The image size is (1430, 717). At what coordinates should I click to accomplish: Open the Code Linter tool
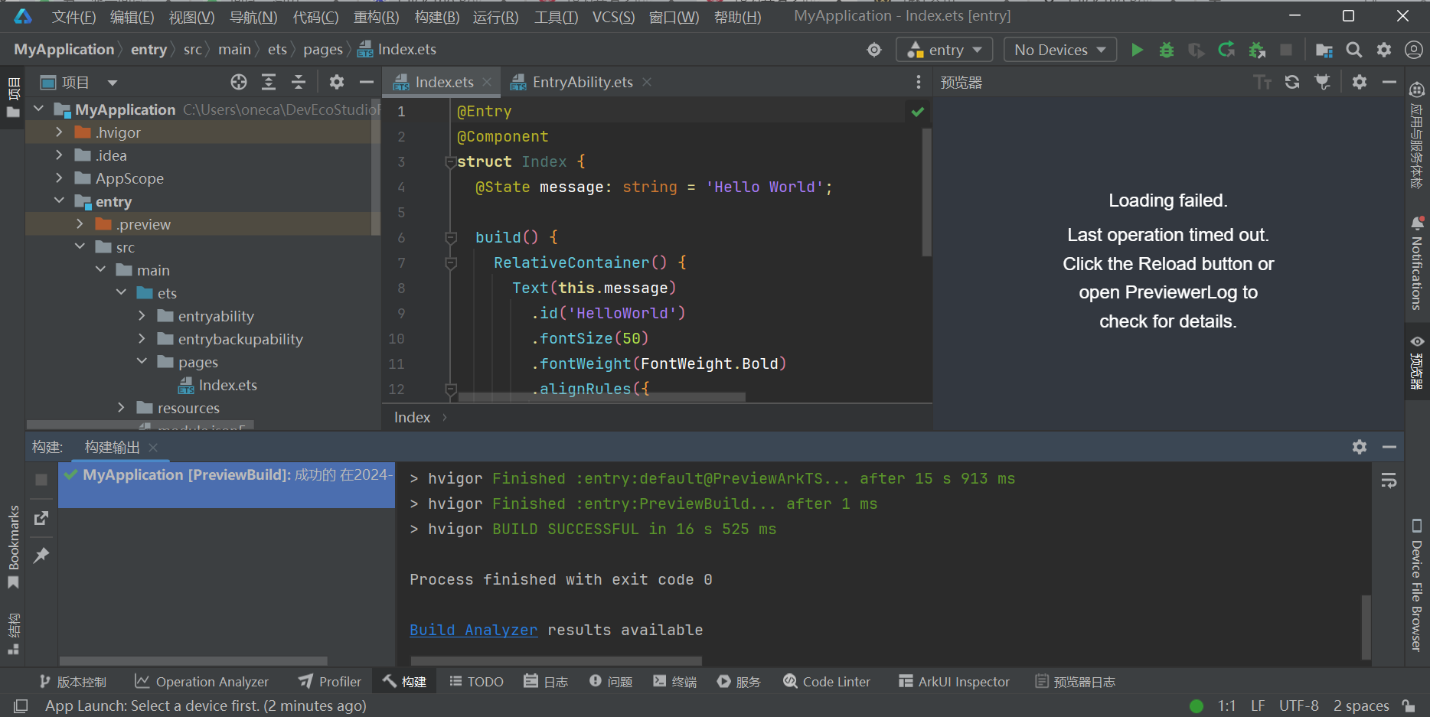click(x=827, y=682)
